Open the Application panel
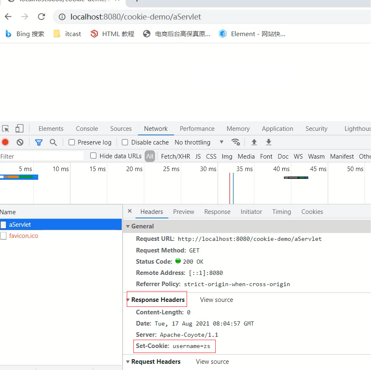The height and width of the screenshot is (370, 382). [x=278, y=129]
